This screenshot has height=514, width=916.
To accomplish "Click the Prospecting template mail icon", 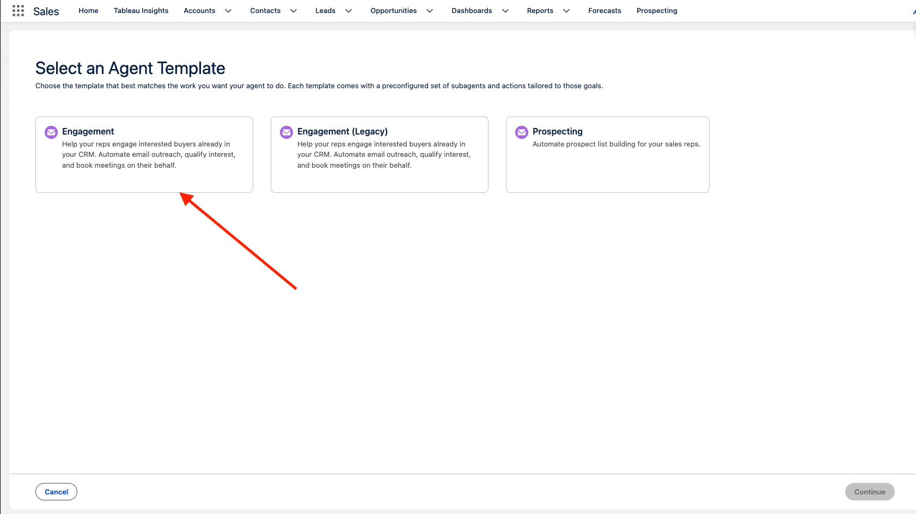I will 522,132.
